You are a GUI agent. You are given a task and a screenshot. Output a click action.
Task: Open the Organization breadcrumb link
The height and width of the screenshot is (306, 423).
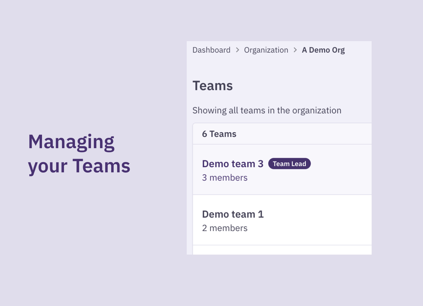point(266,50)
